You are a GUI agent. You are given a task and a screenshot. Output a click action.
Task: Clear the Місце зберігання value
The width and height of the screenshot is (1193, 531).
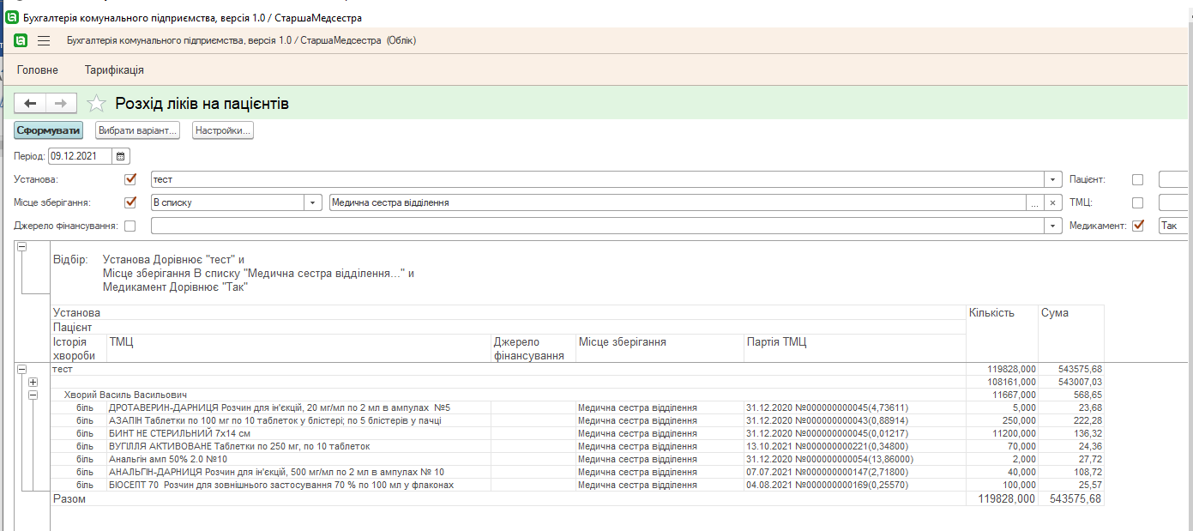pyautogui.click(x=1052, y=203)
